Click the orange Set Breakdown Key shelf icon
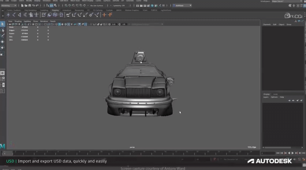This screenshot has height=170, width=306. [x=110, y=15]
